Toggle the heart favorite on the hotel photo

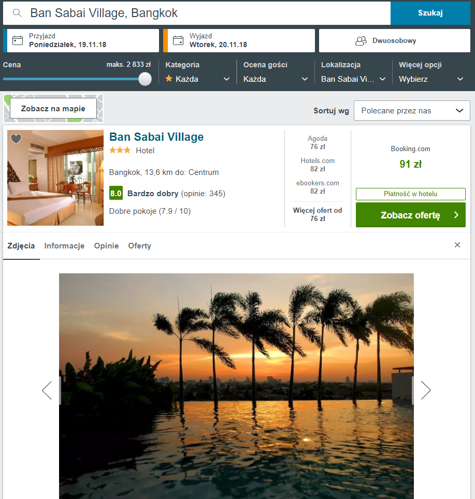pyautogui.click(x=16, y=139)
